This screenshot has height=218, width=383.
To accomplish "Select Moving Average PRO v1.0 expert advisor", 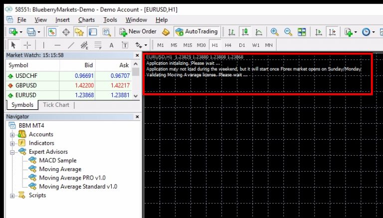I will coord(72,178).
